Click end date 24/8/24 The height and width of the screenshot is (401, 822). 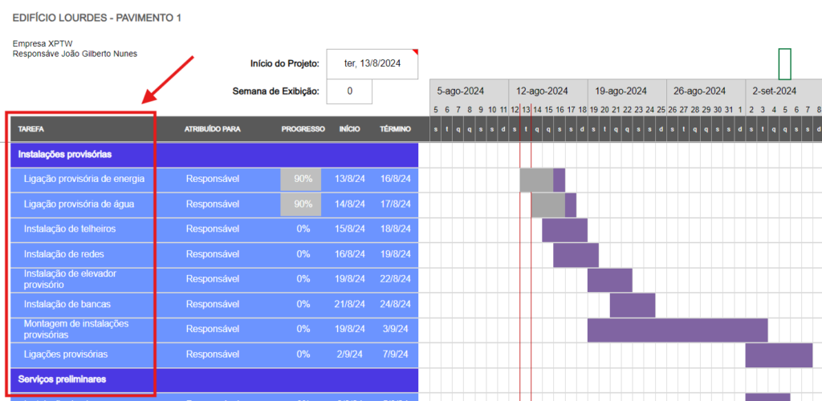click(x=395, y=304)
